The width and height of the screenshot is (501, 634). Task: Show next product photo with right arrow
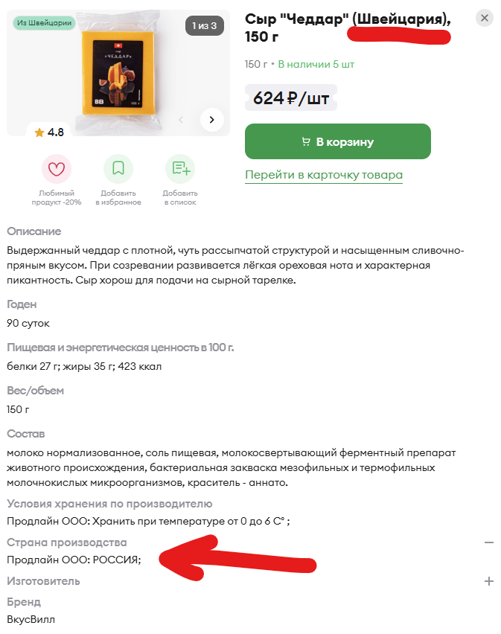tap(212, 120)
